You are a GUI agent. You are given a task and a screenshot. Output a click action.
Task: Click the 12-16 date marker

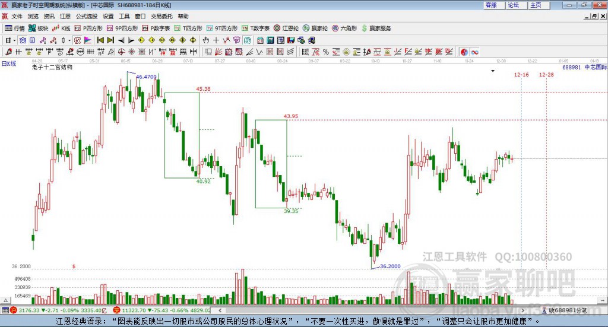click(521, 74)
